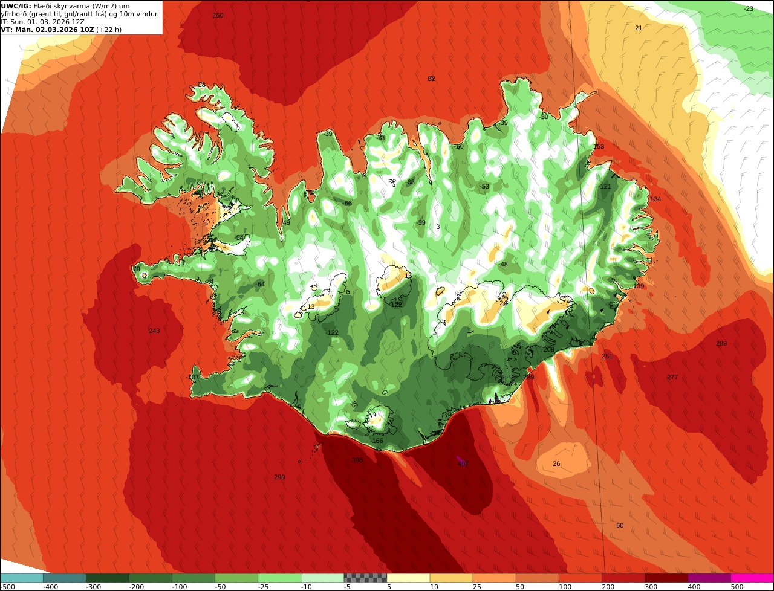774x591 pixels.
Task: Select the value 139 off the southeast fjords
Action: click(639, 286)
